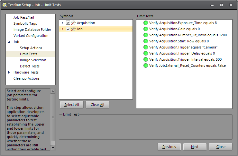The image size is (238, 156).
Task: Uncheck the Acquisition symbol checkbox
Action: point(68,23)
